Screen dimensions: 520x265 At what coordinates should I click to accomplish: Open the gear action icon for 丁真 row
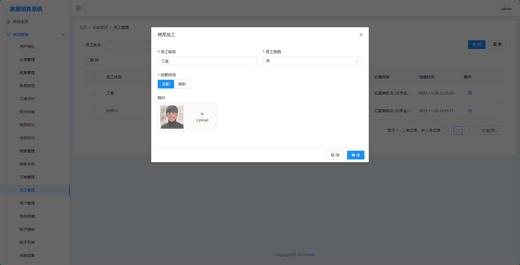click(x=470, y=93)
